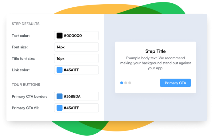Click the Primary CTA border #3688DA field

(80, 97)
